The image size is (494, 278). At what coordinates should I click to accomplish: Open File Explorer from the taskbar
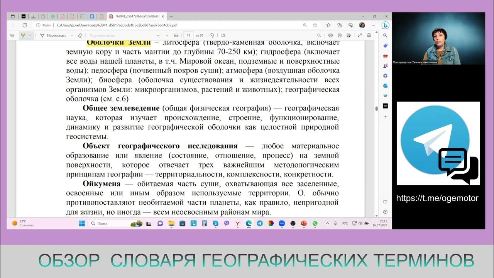tap(171, 223)
